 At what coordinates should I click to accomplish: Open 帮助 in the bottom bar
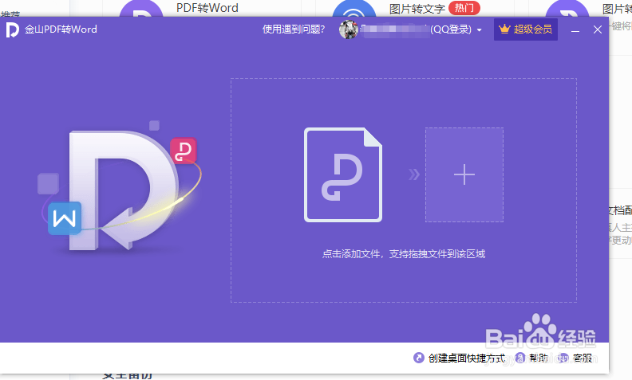click(538, 358)
